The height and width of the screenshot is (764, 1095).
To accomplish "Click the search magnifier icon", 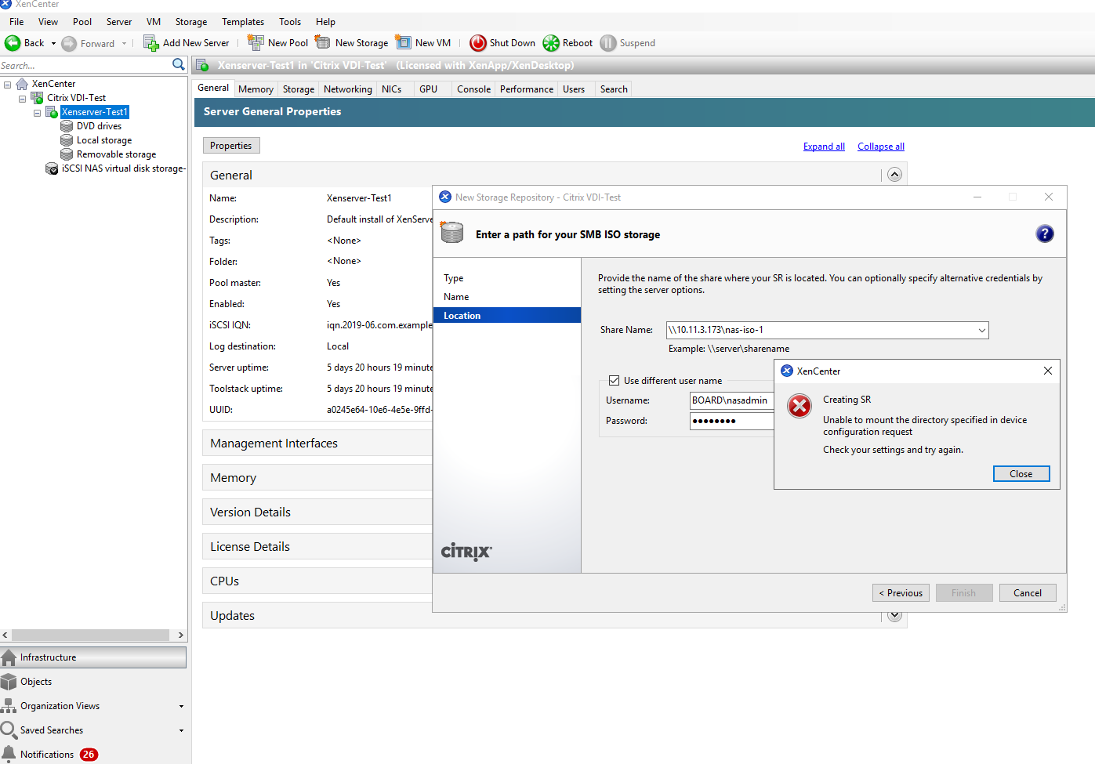I will click(179, 64).
